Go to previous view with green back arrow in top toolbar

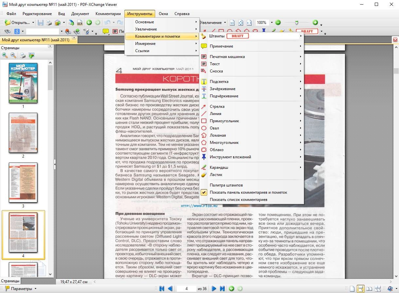coord(89,23)
